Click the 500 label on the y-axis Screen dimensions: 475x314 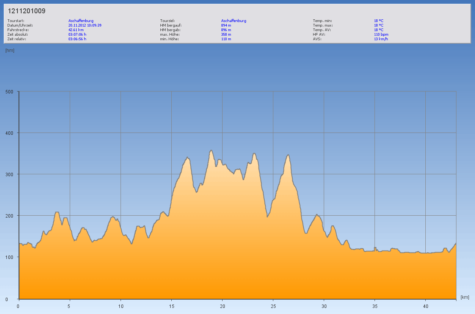point(9,92)
